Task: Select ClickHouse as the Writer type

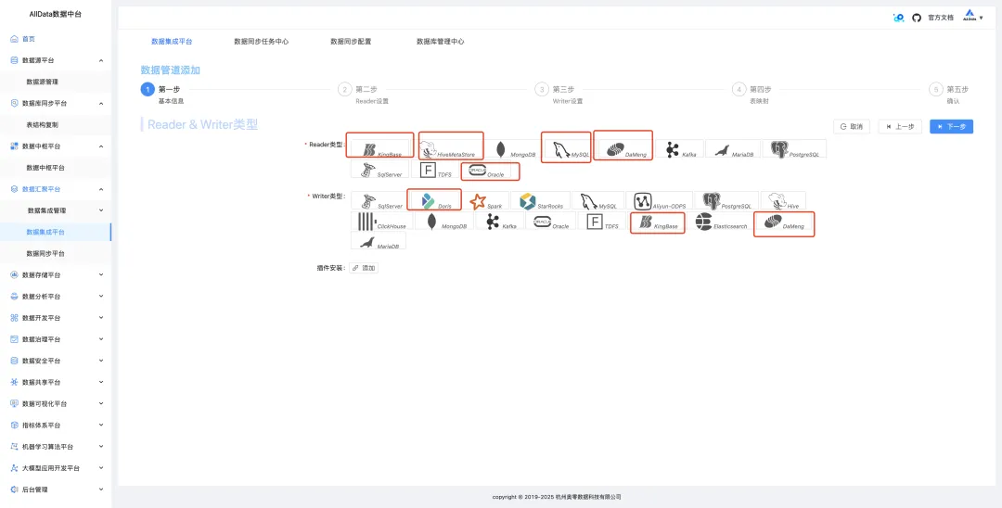Action: [382, 222]
